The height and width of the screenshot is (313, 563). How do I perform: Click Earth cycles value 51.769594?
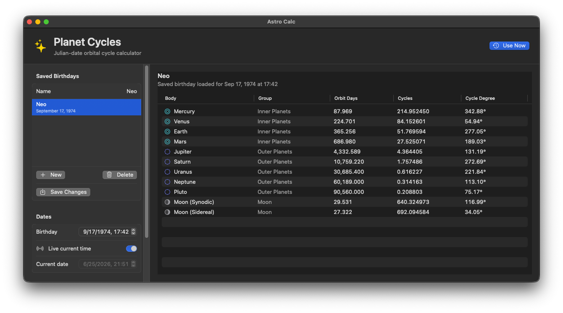(411, 132)
